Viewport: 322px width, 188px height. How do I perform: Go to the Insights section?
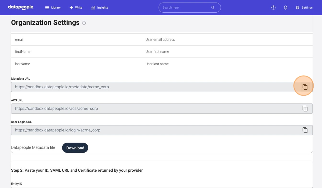[99, 7]
